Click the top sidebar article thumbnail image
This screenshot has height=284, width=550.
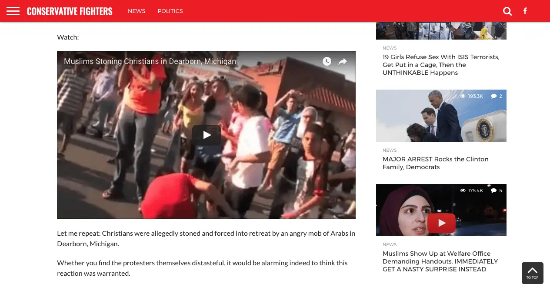(x=441, y=30)
